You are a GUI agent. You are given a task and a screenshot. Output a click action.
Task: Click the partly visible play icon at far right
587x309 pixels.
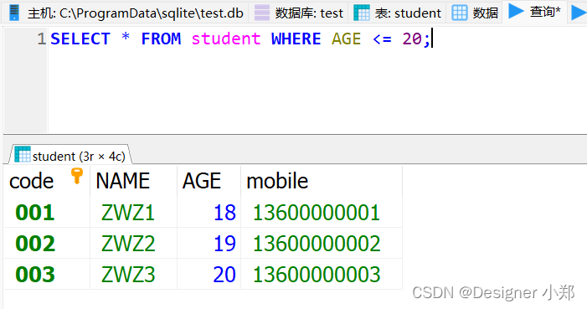pos(579,13)
